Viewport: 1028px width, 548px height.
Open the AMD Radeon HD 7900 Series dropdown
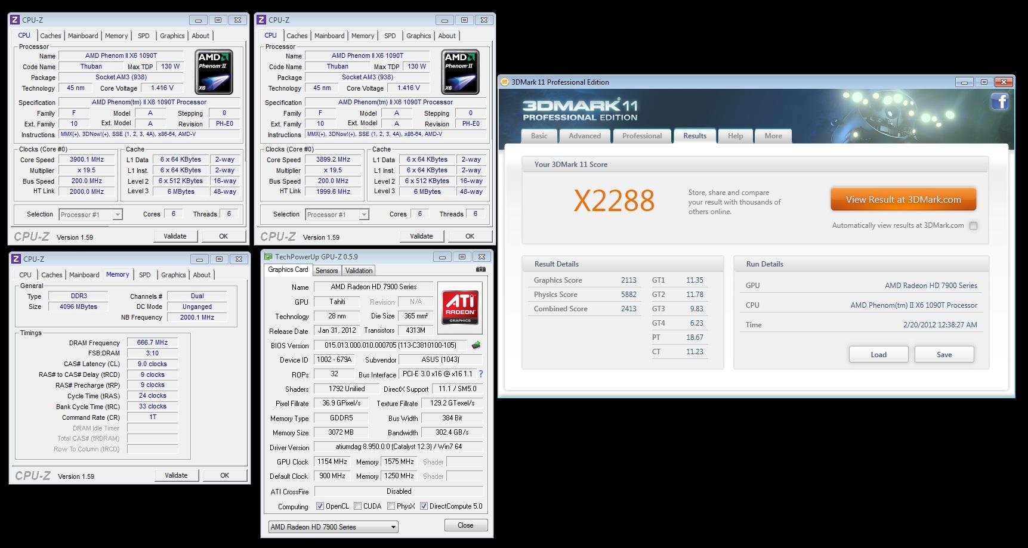click(333, 527)
